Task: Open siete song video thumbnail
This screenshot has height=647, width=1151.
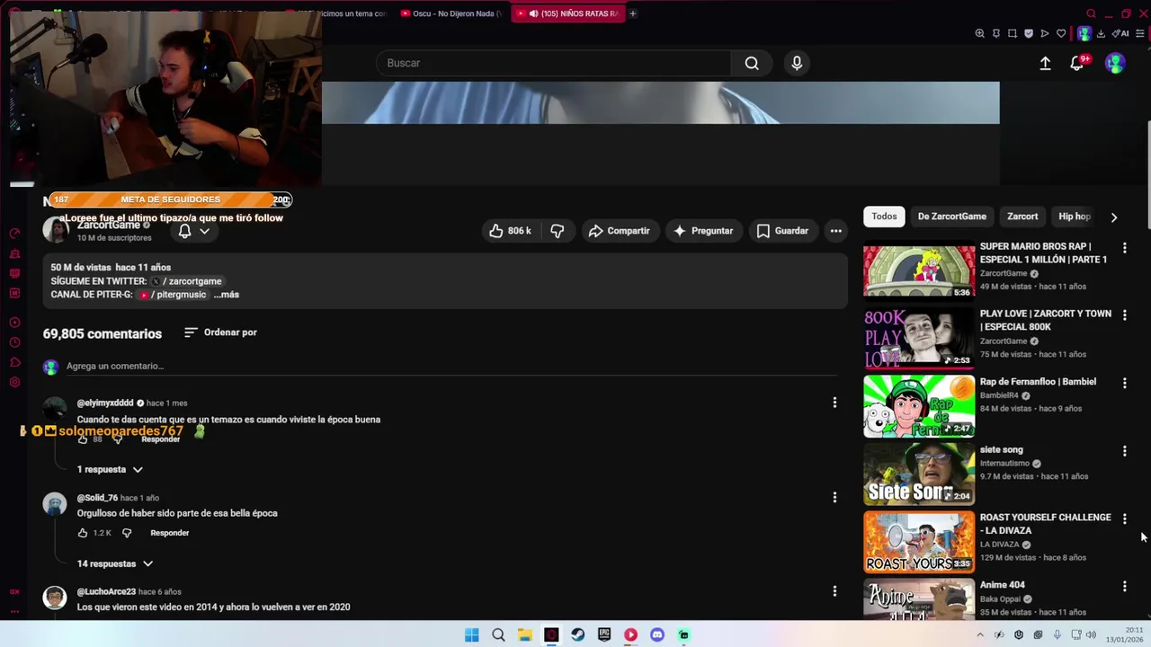Action: [918, 474]
